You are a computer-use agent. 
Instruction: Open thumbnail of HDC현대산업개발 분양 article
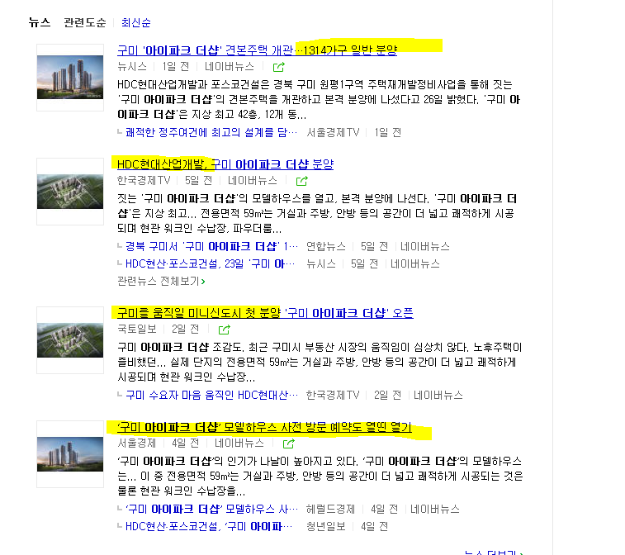(x=70, y=192)
